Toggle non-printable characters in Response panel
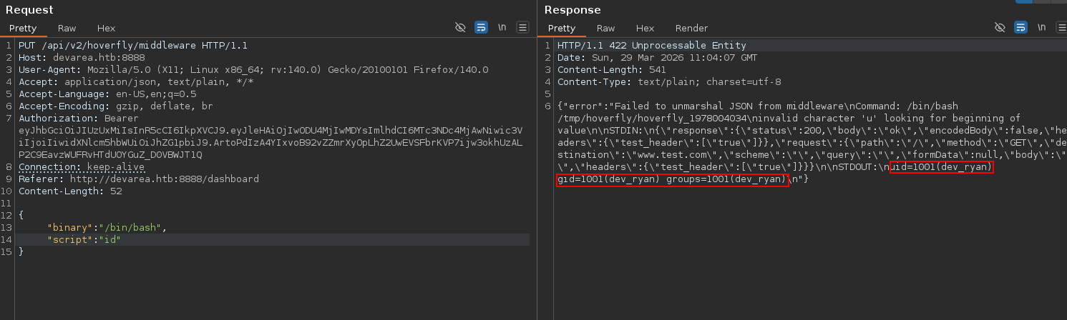 [1000, 28]
